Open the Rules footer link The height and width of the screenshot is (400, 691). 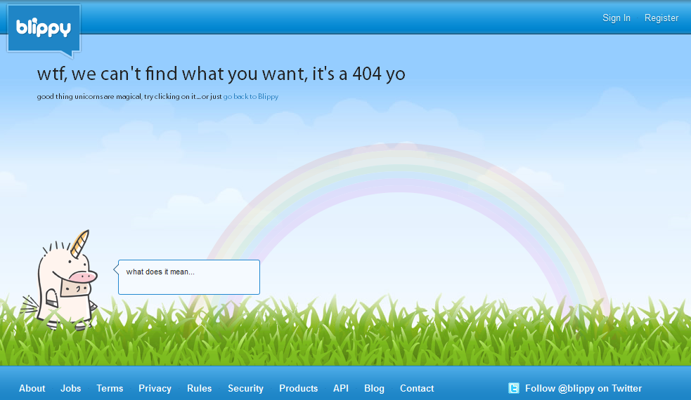click(199, 388)
